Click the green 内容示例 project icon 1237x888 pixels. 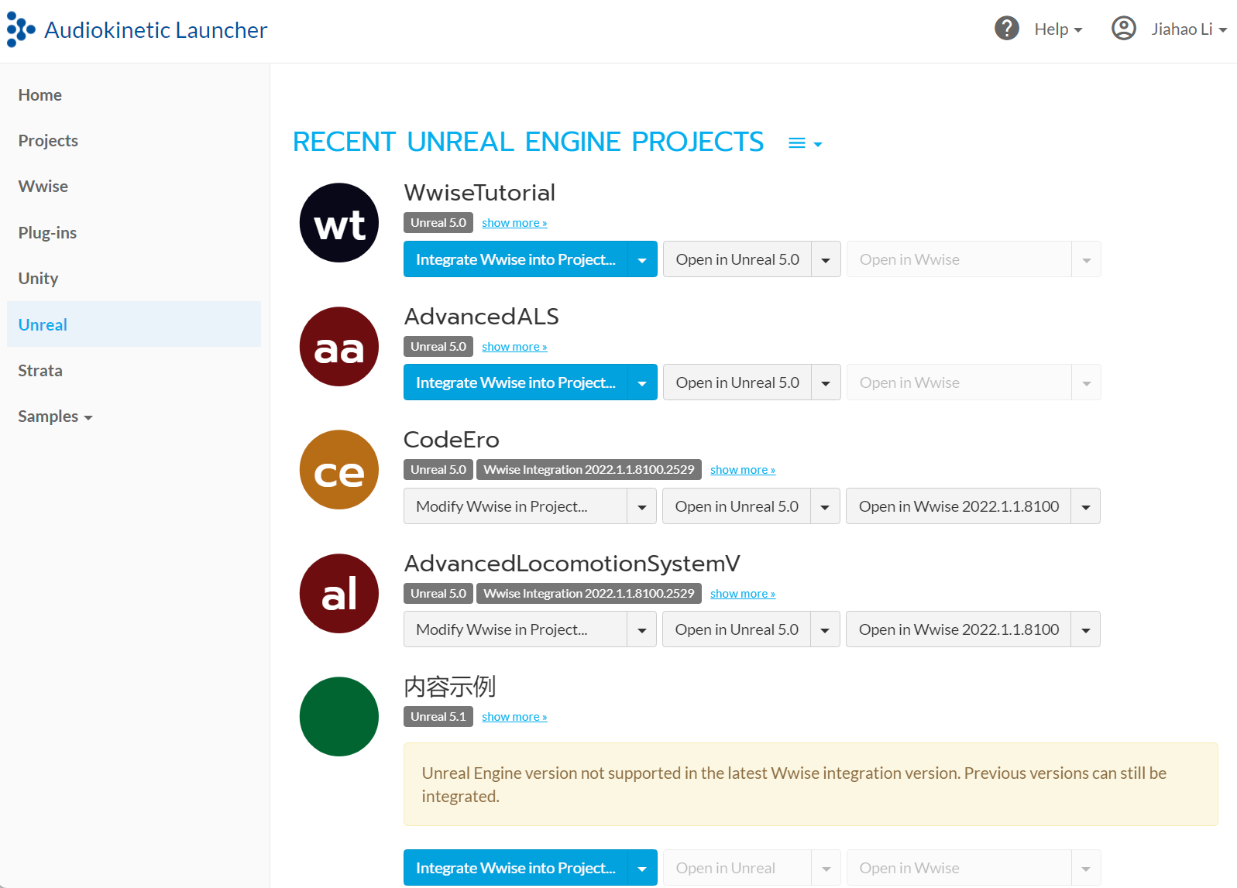(x=339, y=717)
